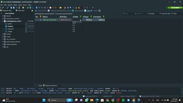Collapse the Java Institute session node
183x103 pixels.
[x=1, y=13]
